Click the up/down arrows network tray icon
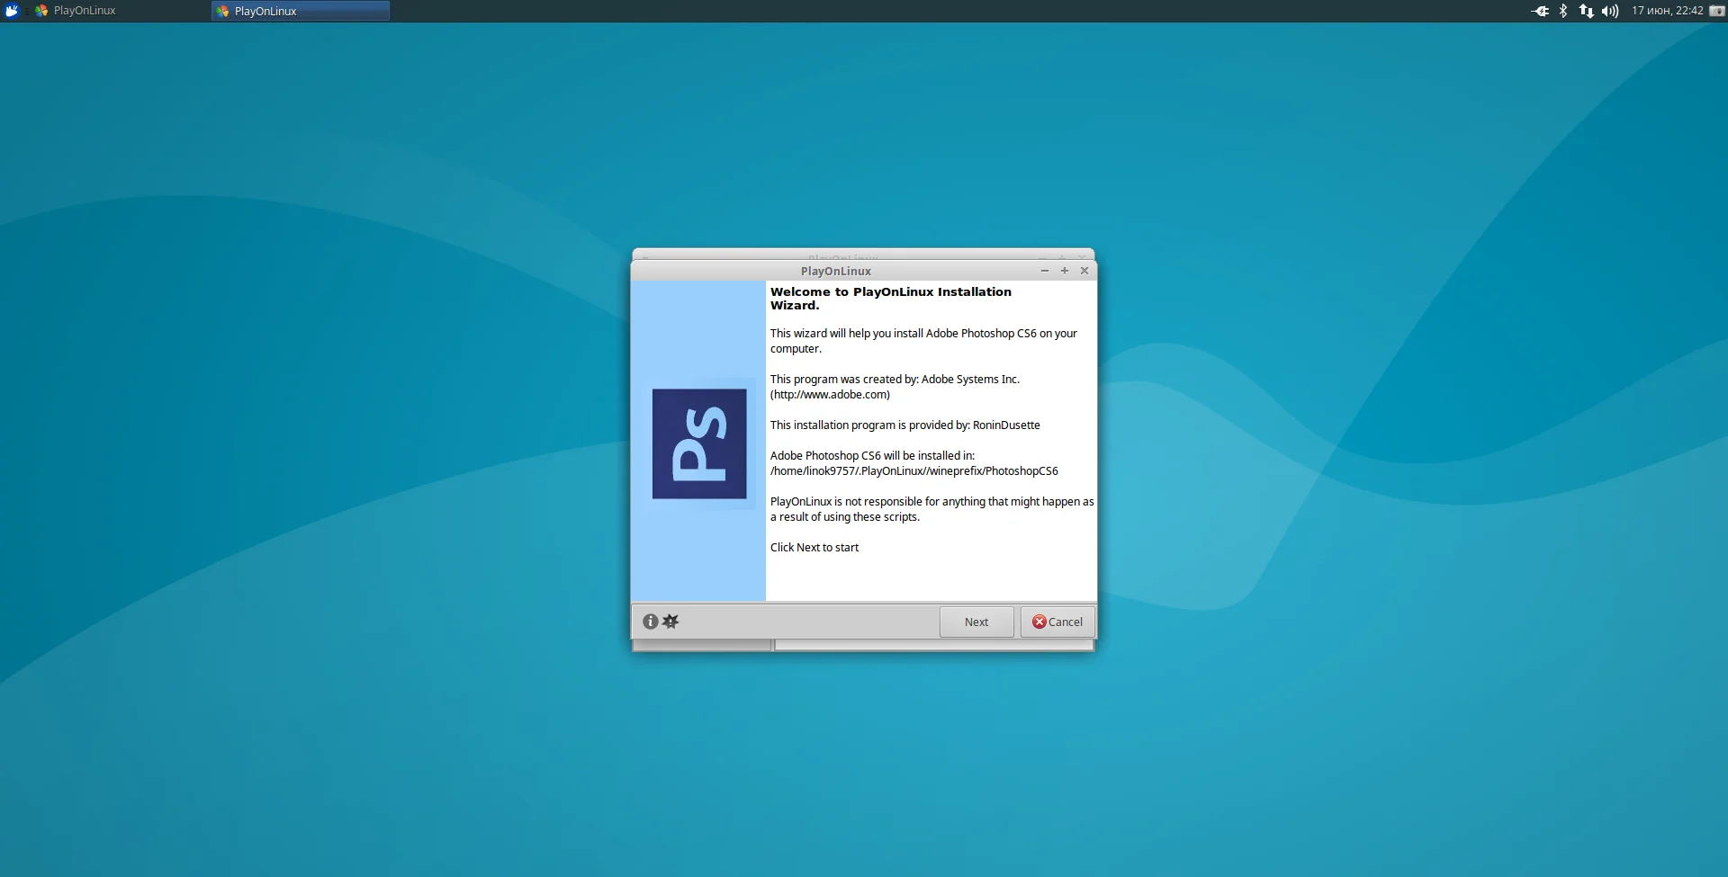 point(1586,11)
